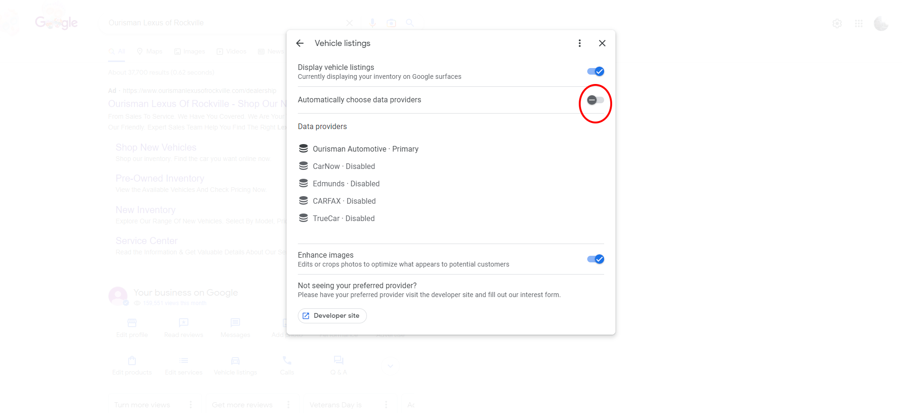The width and height of the screenshot is (902, 413).
Task: Click the Your business on Google heading
Action: (x=186, y=293)
